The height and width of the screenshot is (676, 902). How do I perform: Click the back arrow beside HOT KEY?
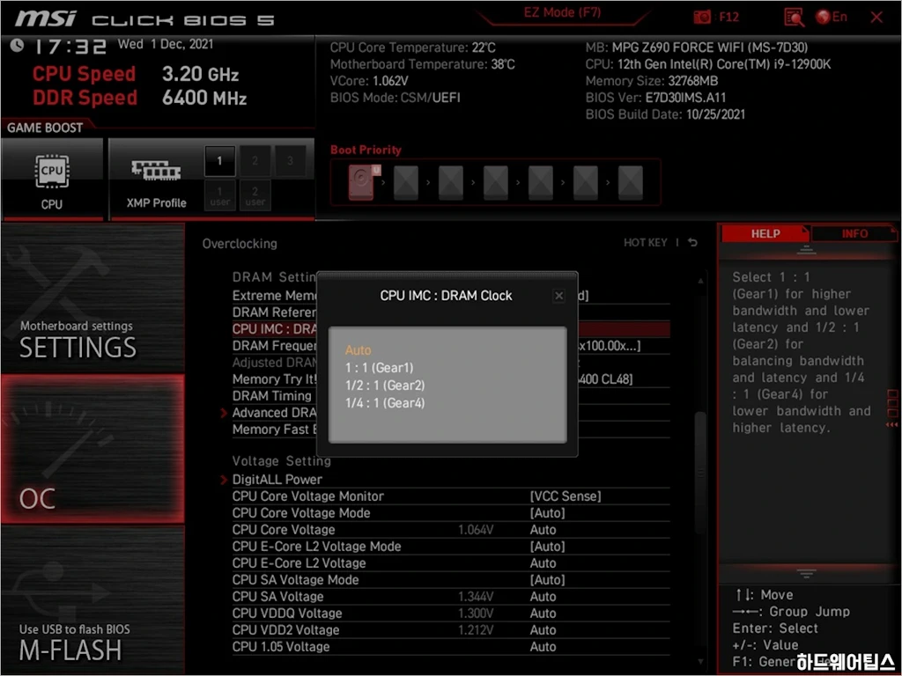pyautogui.click(x=693, y=243)
